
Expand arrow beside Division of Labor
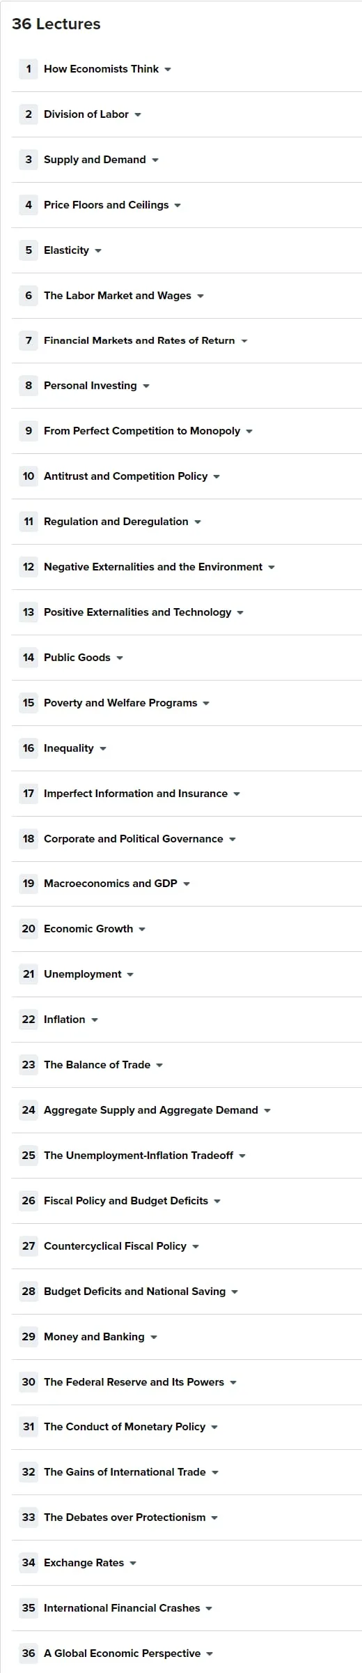[138, 115]
